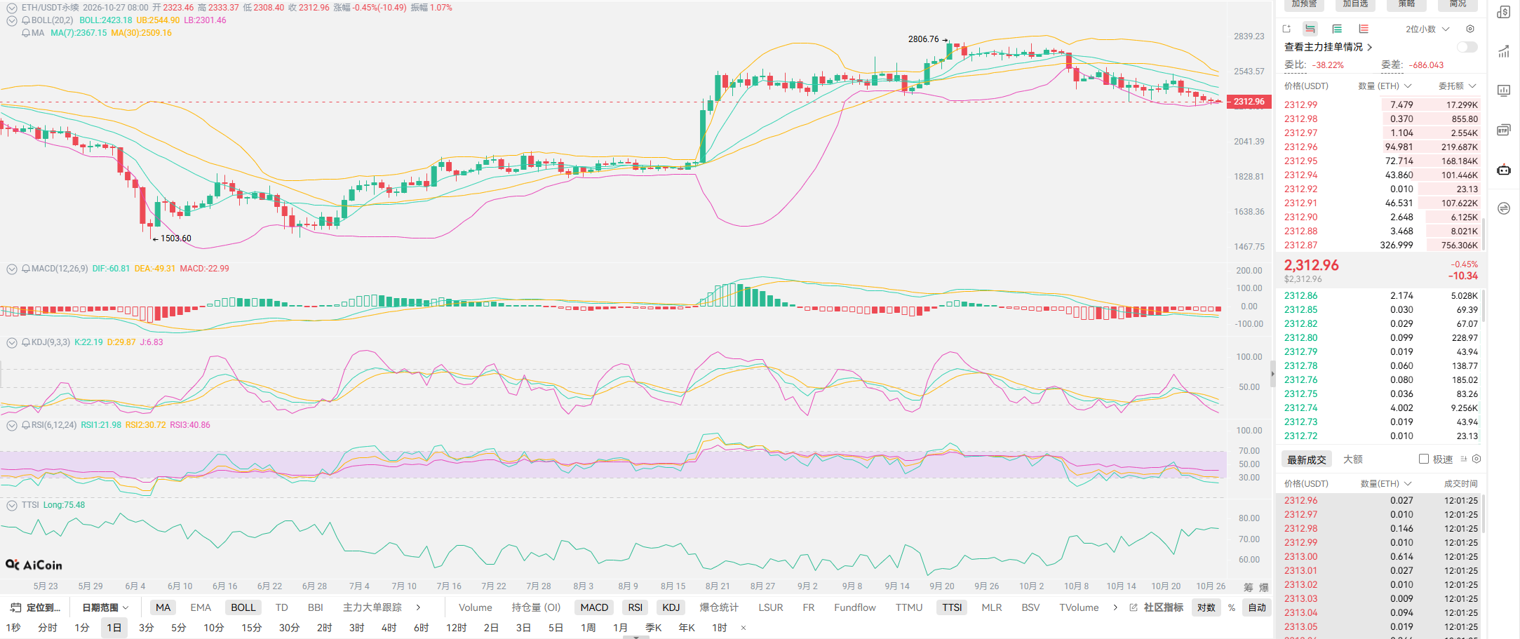Toggle the 对数 log scale button

(x=1206, y=607)
